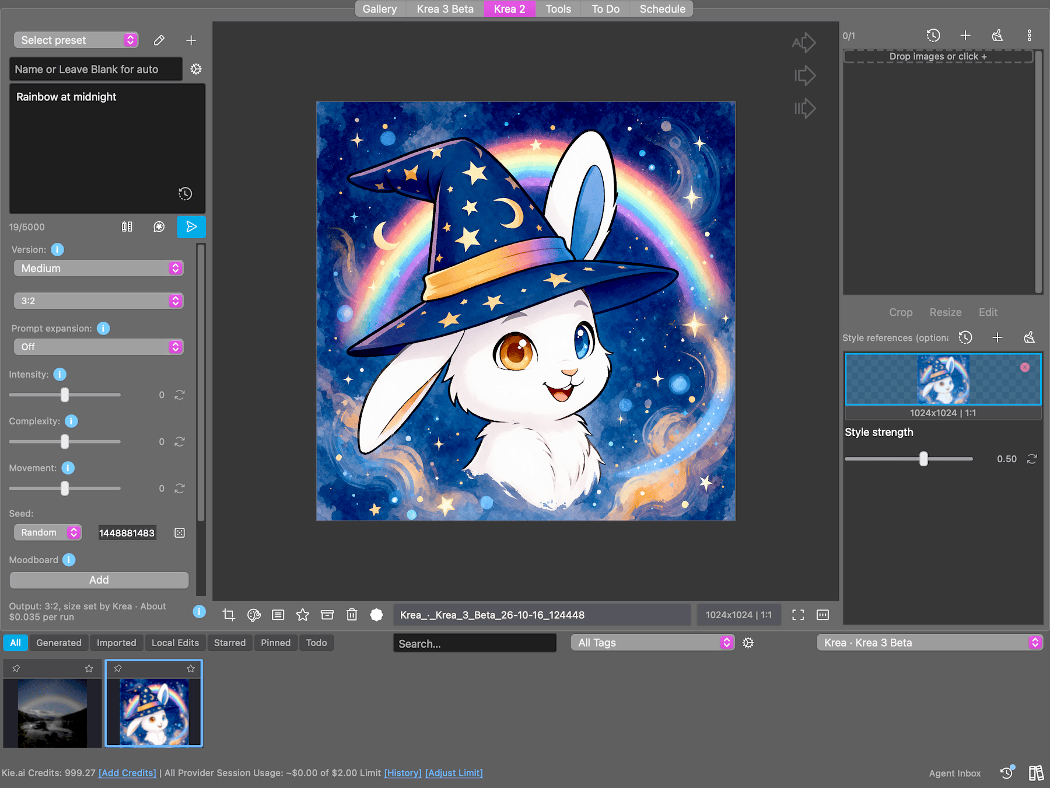Open the Prompt expansion Off dropdown
1050x788 pixels.
pos(99,347)
